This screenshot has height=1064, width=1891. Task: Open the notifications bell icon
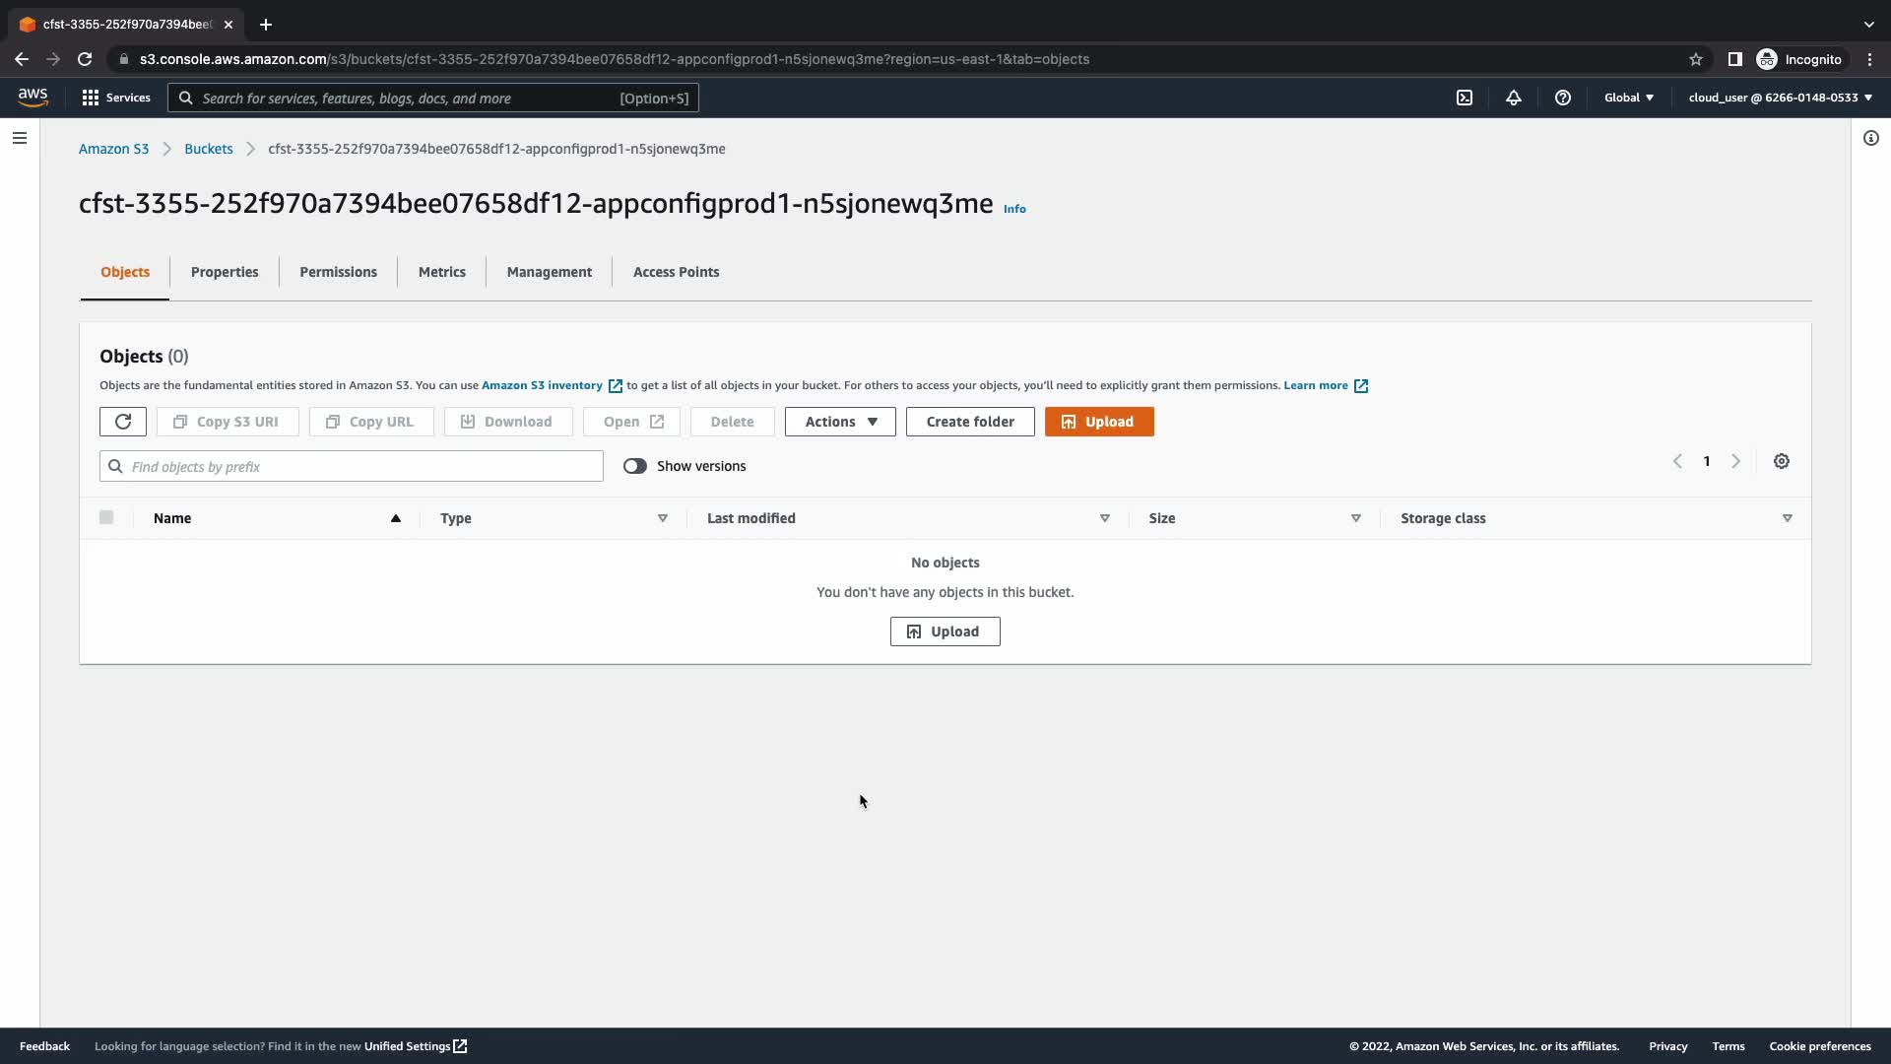click(x=1514, y=98)
